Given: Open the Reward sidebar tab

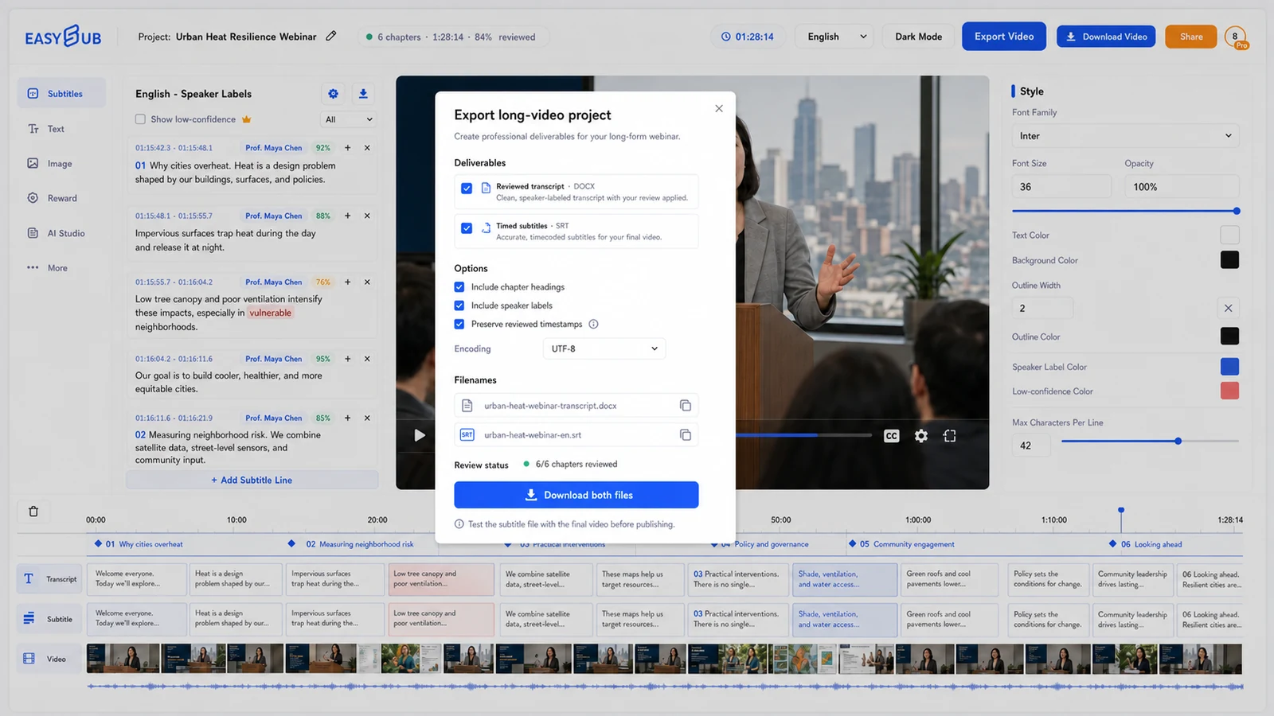Looking at the screenshot, I should (53, 198).
